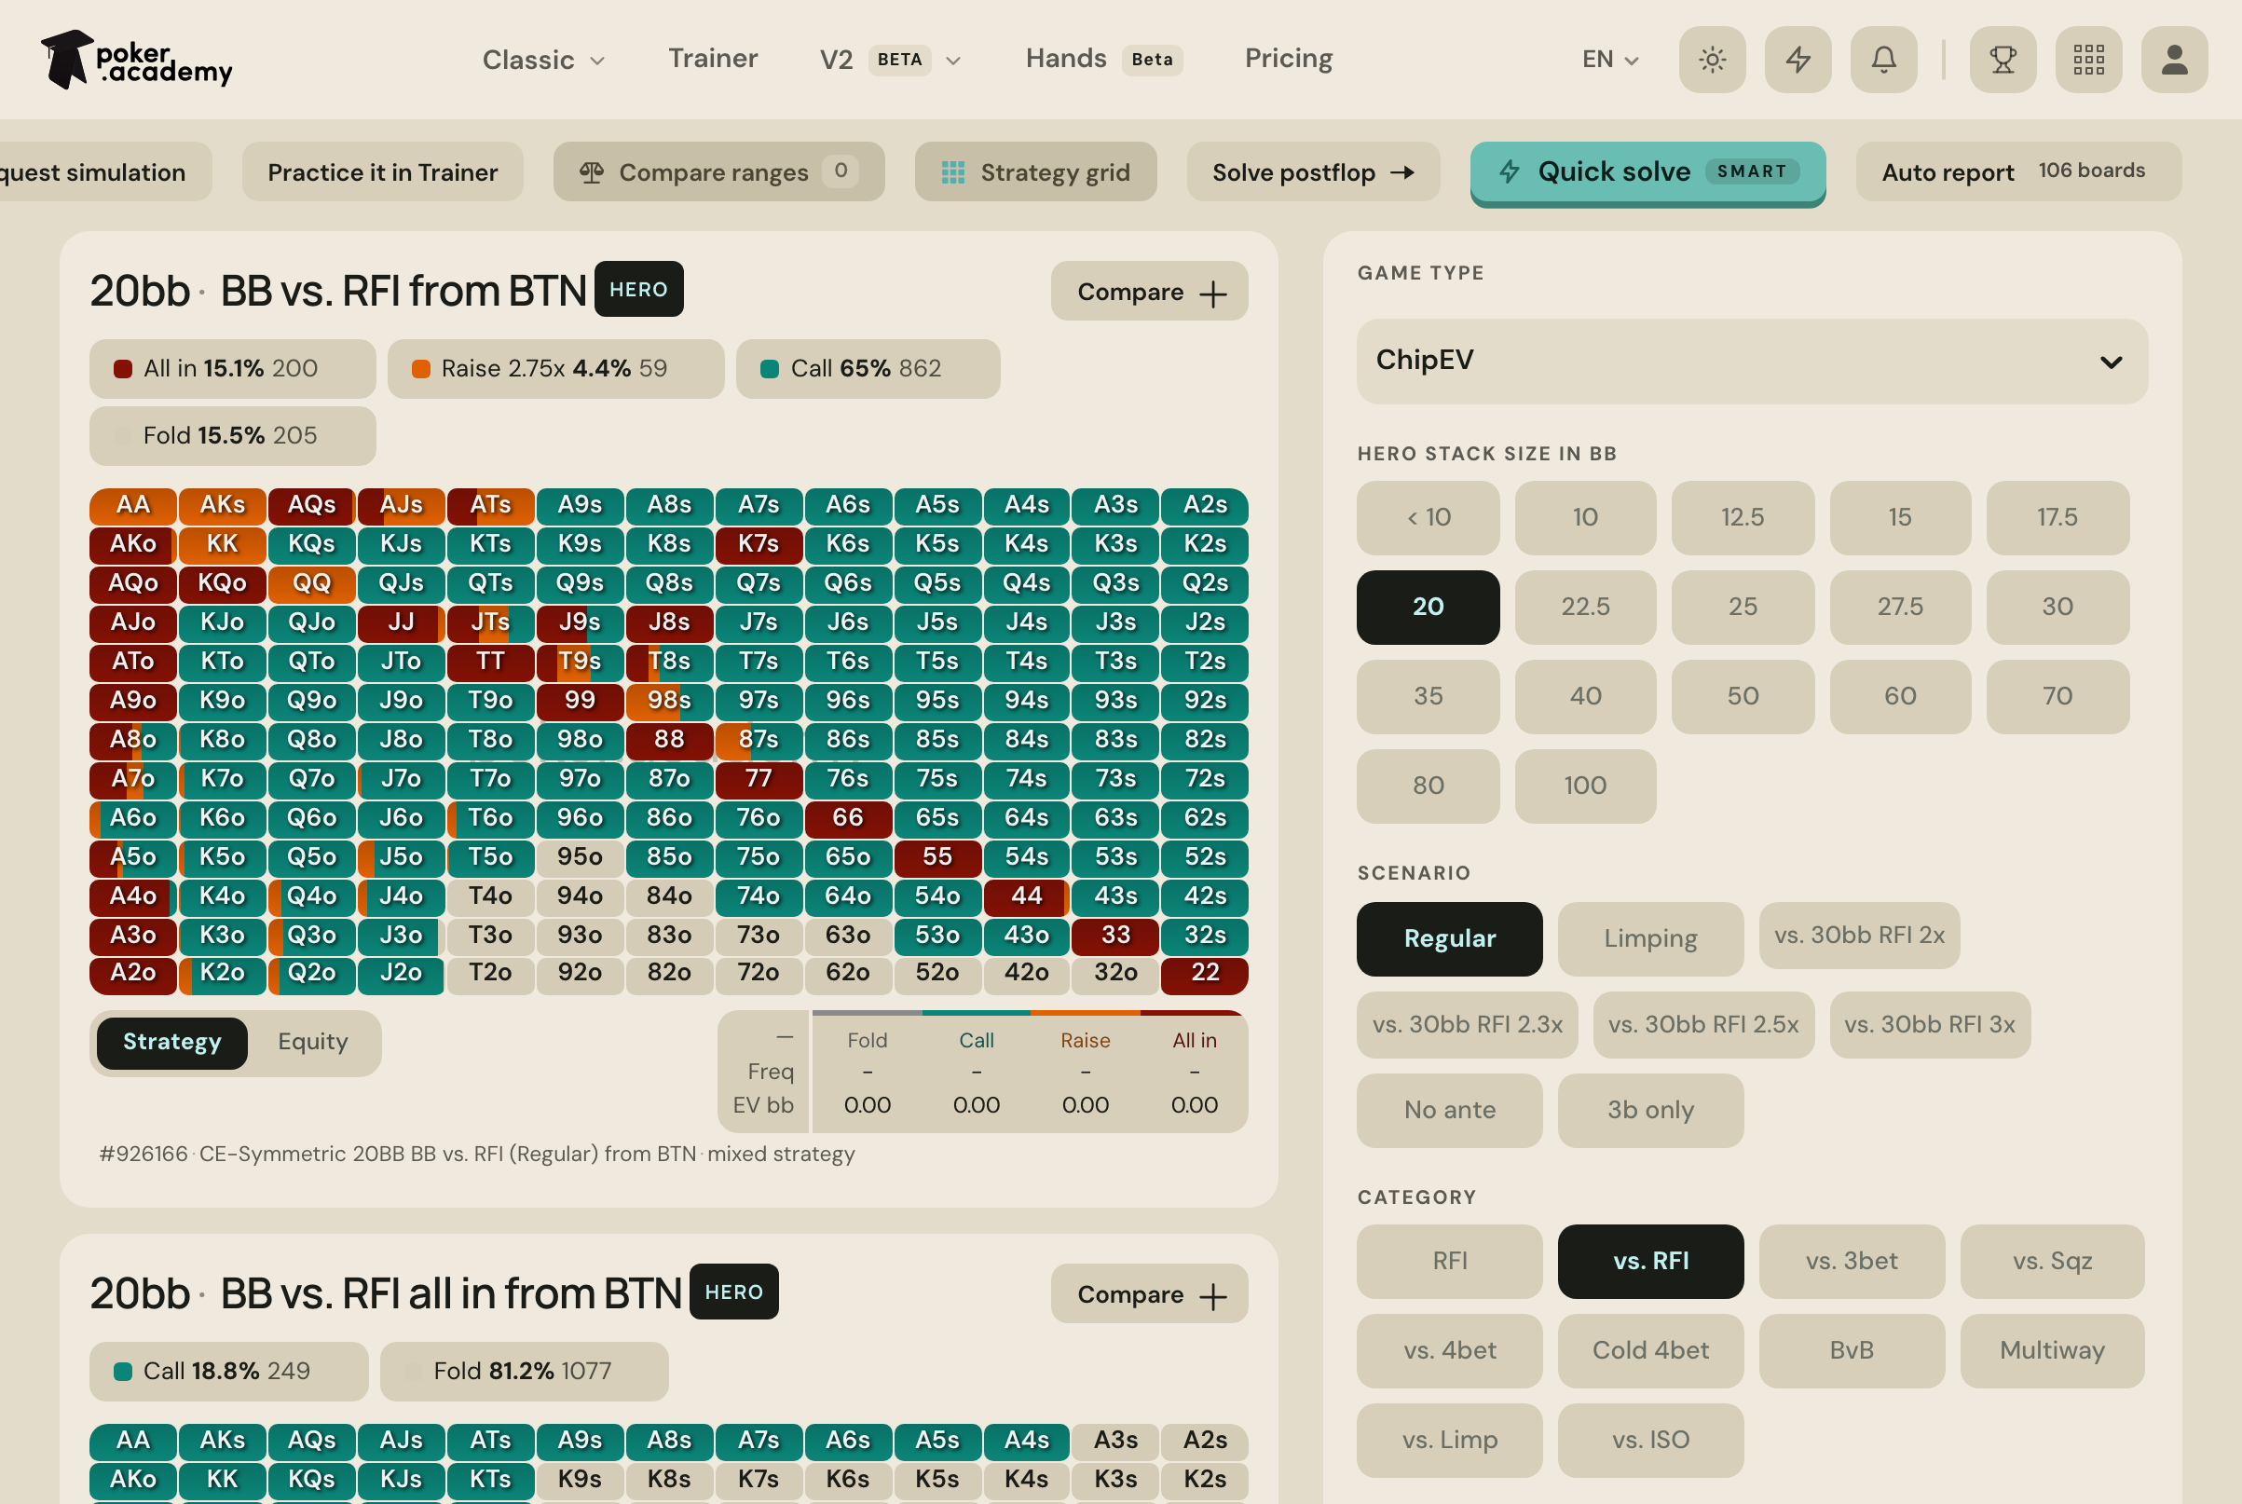Open the user profile icon
The width and height of the screenshot is (2242, 1504).
[x=2174, y=60]
